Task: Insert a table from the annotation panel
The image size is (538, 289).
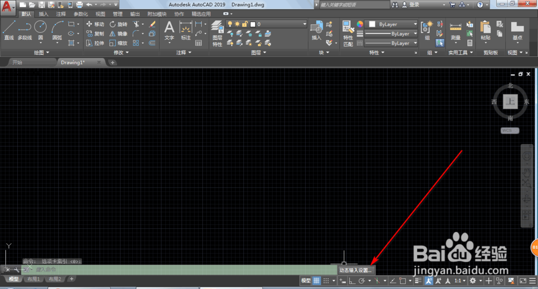Action: coord(199,43)
